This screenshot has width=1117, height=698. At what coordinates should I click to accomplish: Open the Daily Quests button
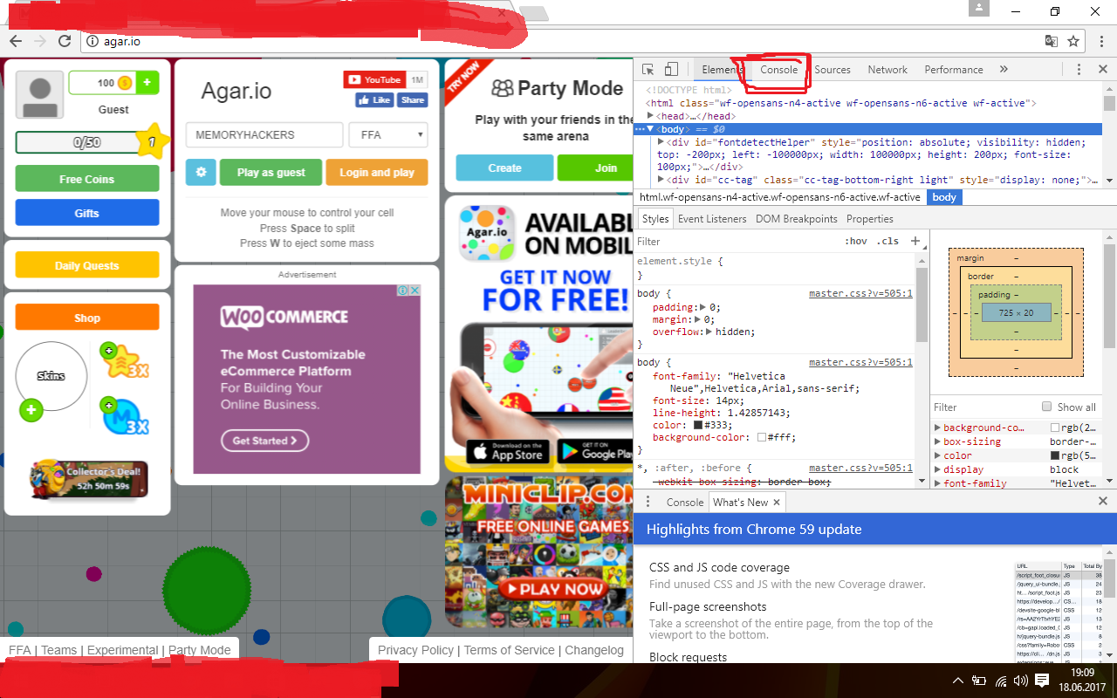[87, 265]
